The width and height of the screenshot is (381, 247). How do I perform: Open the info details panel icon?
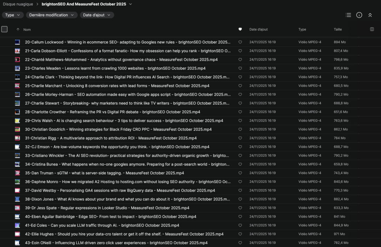(359, 15)
